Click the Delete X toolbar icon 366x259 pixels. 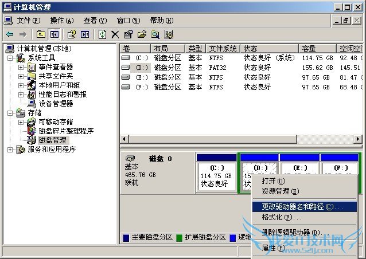click(115, 34)
